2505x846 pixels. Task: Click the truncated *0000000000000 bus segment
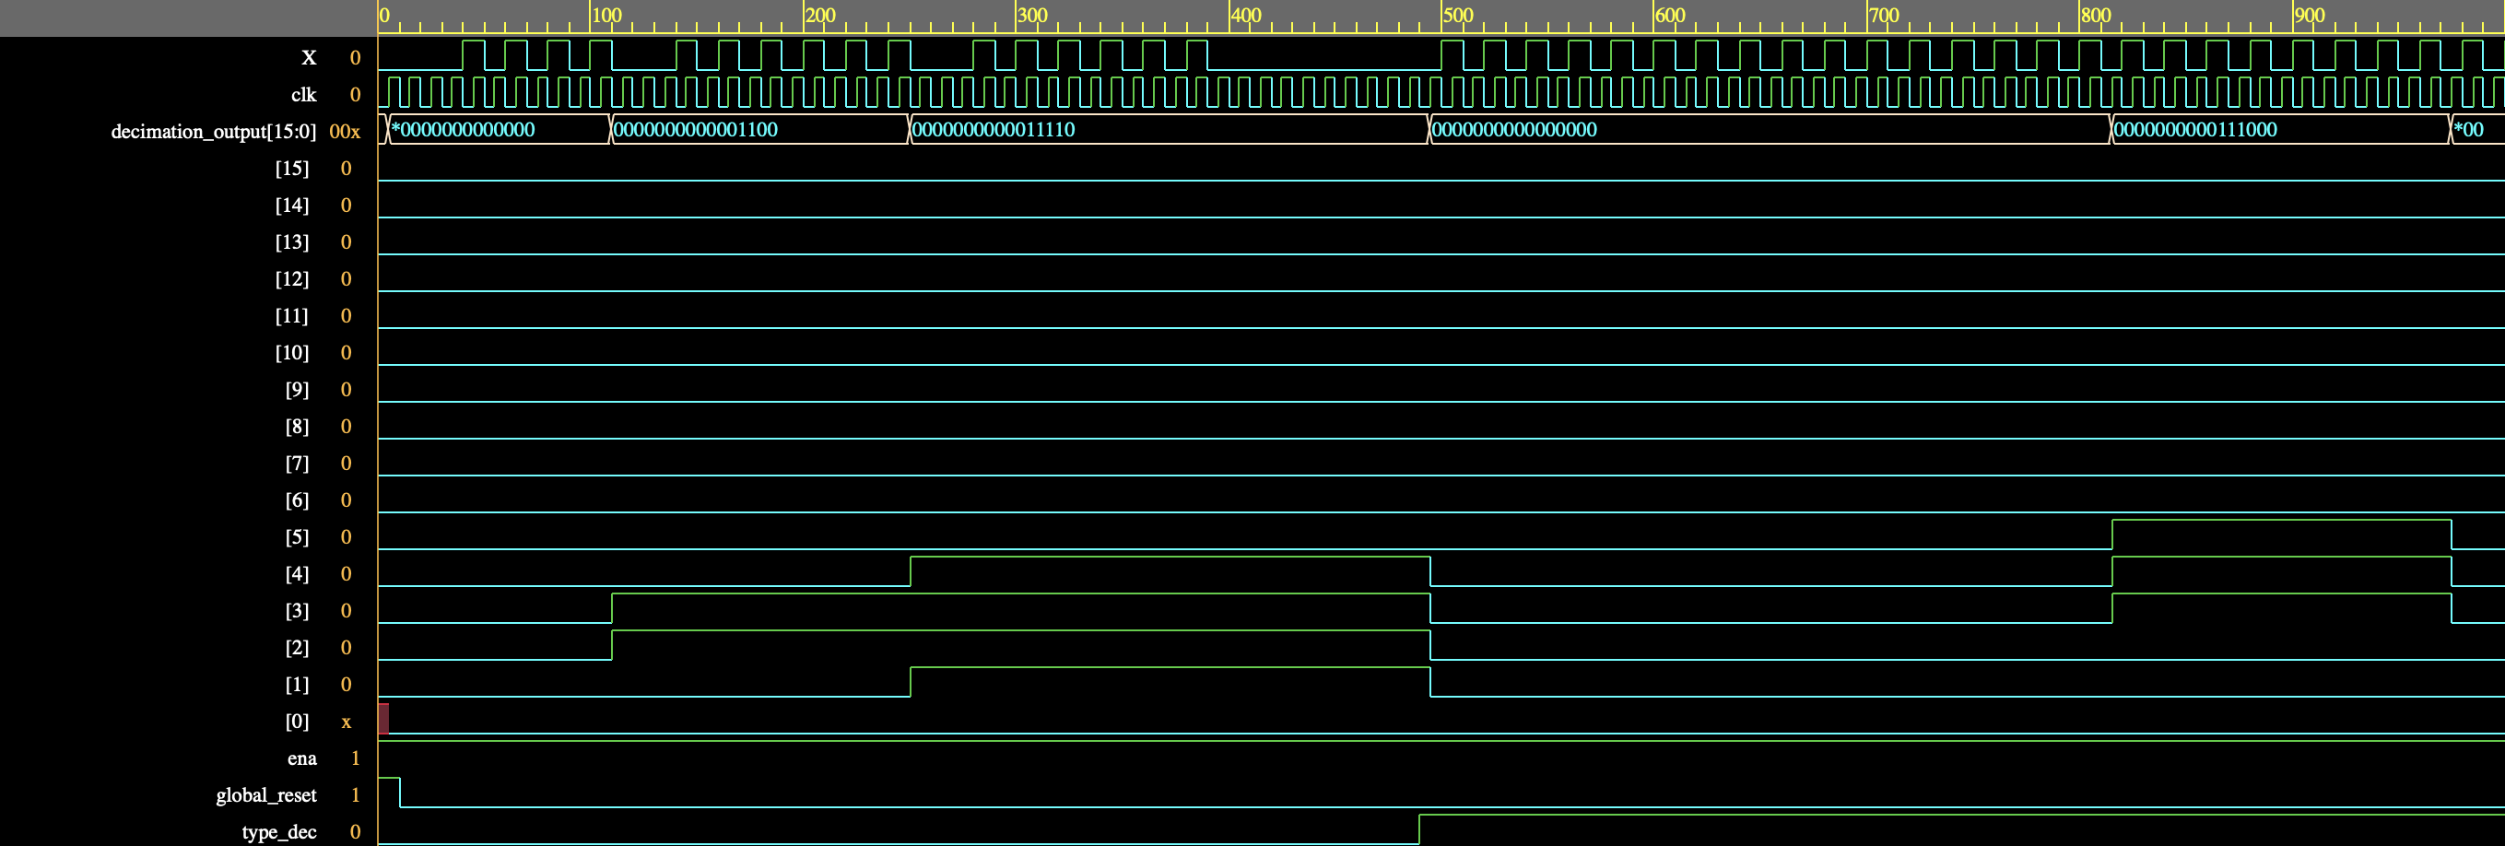(x=499, y=129)
